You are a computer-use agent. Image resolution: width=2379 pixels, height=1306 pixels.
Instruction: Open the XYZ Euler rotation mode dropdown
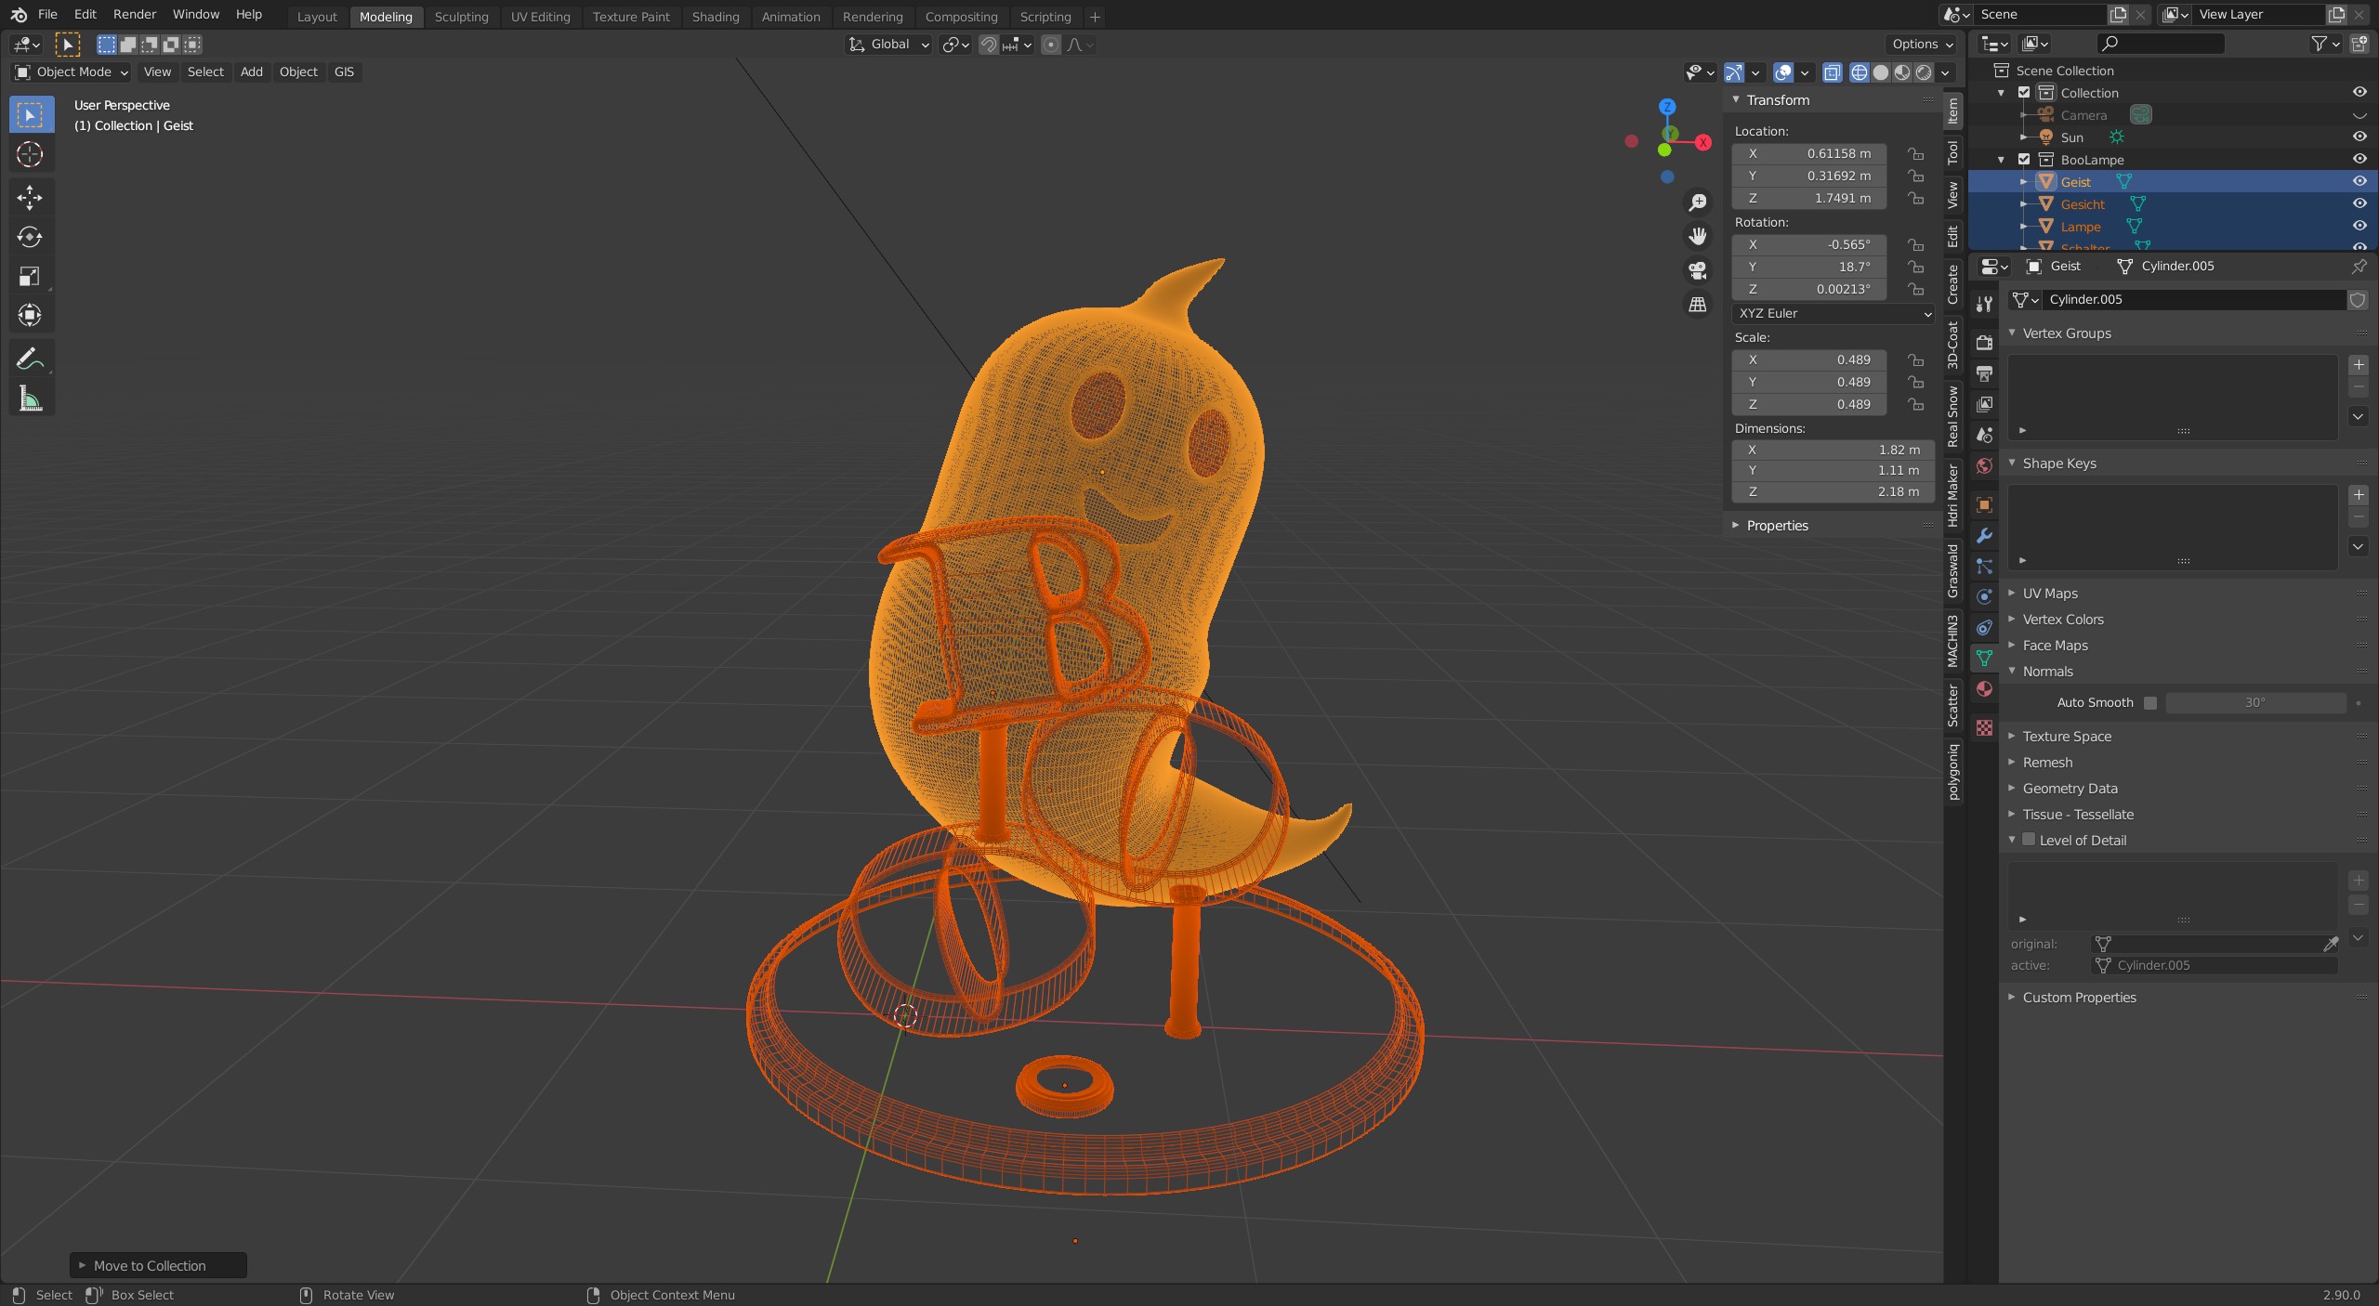coord(1833,314)
